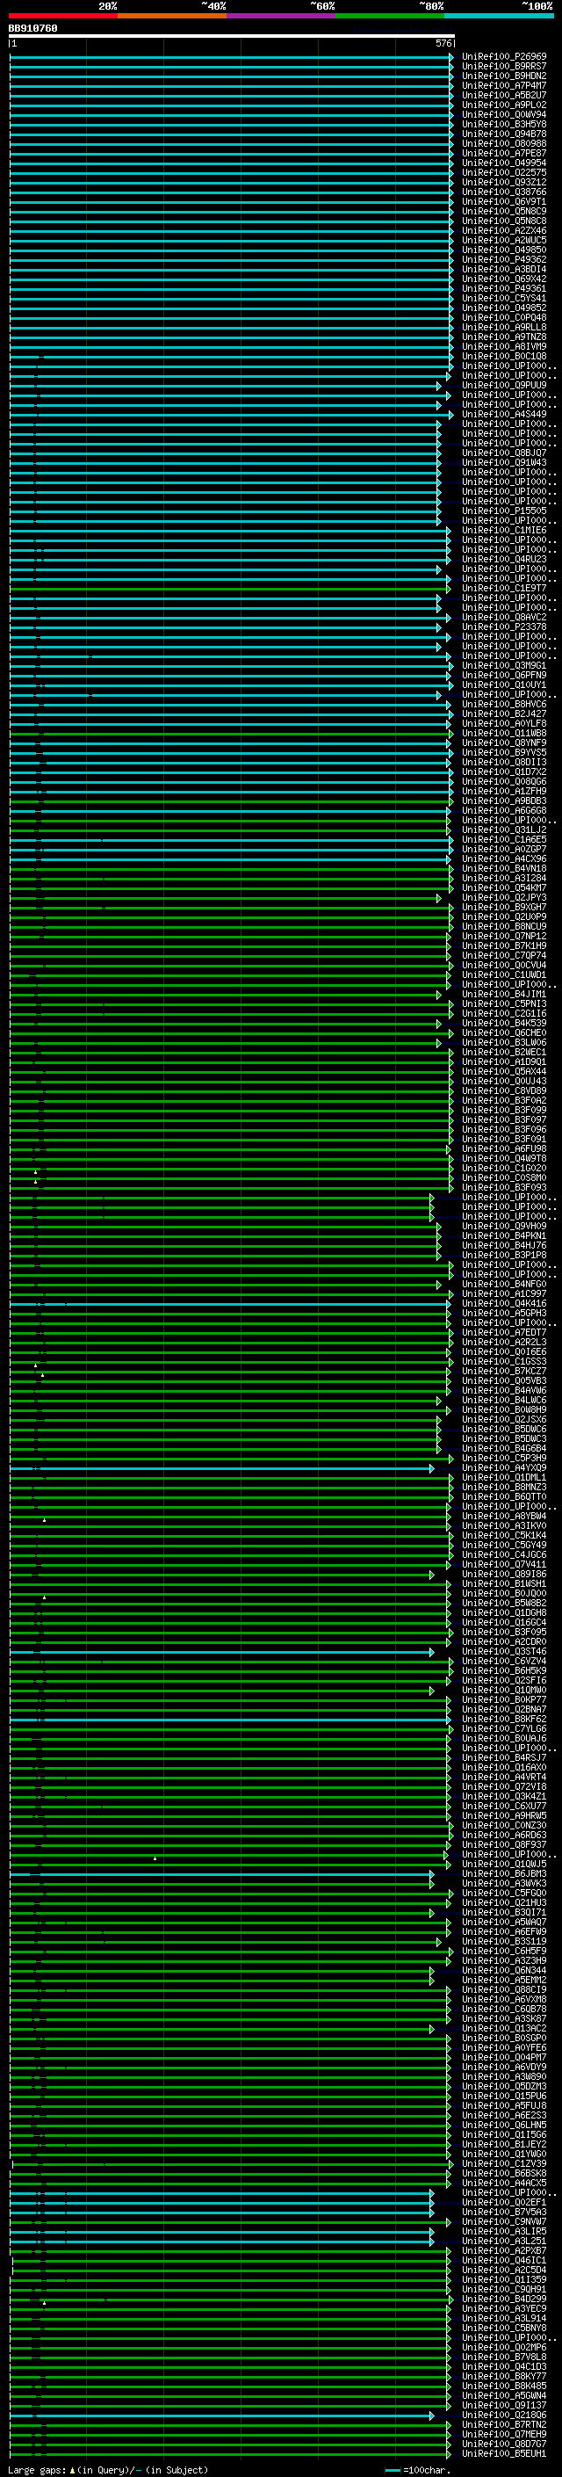Image resolution: width=562 pixels, height=2477 pixels.
Task: Select subject label UniRef100_B3H5Y8
Action: 504,124
